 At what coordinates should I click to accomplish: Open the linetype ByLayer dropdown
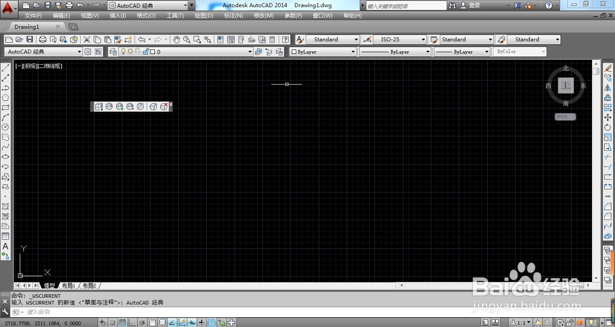point(395,52)
